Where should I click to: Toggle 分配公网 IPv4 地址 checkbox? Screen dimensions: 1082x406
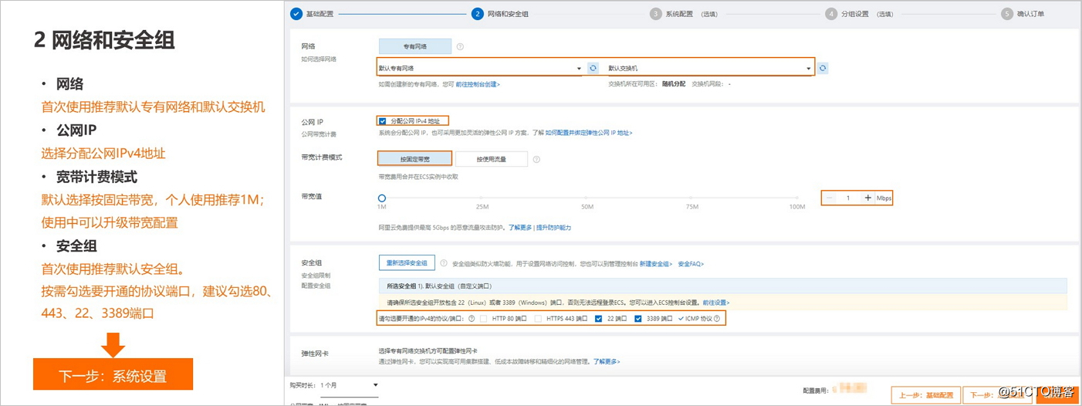click(x=383, y=121)
